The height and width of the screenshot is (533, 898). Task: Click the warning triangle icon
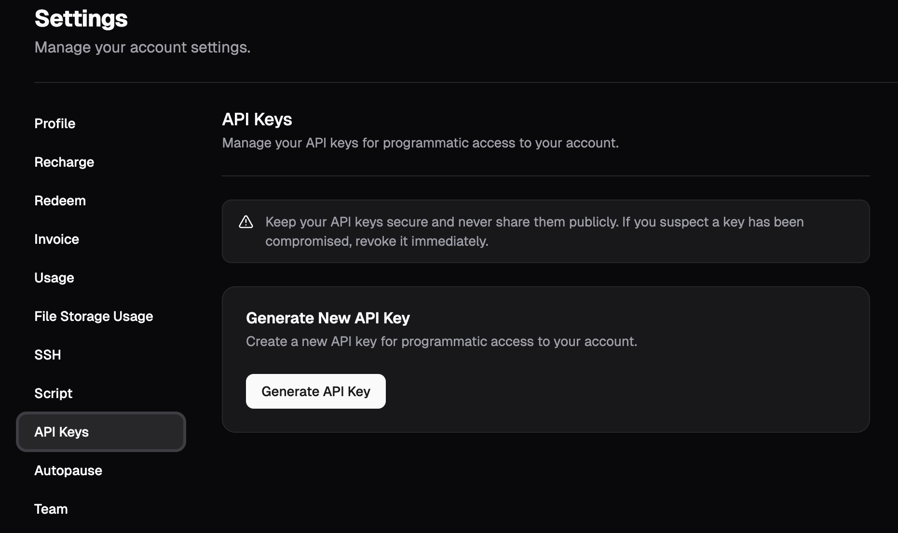click(x=246, y=222)
